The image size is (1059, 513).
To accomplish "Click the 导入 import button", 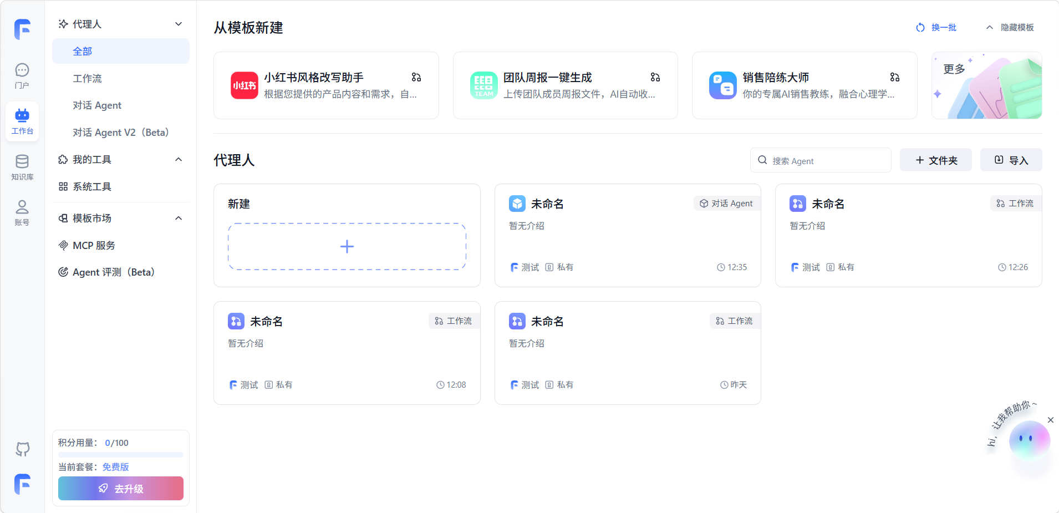I will coord(1011,160).
